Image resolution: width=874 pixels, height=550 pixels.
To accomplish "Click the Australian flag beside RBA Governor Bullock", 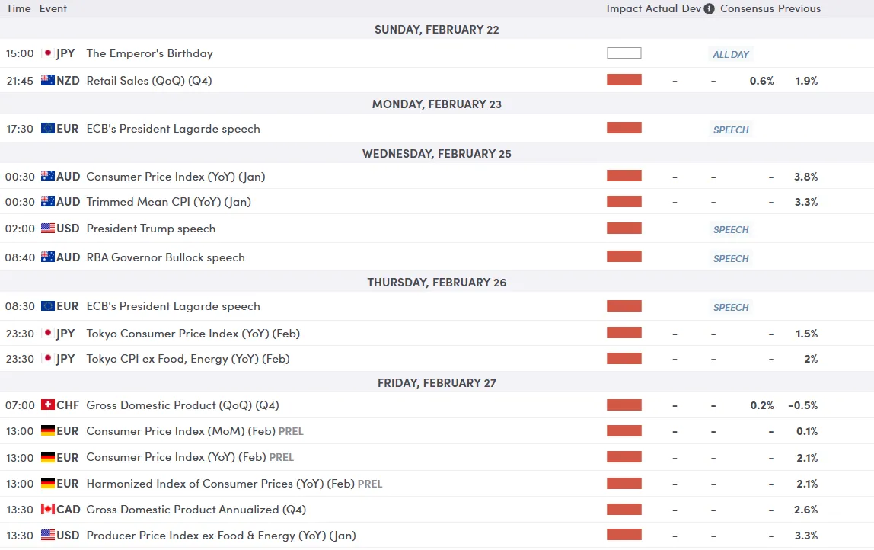I will [48, 257].
